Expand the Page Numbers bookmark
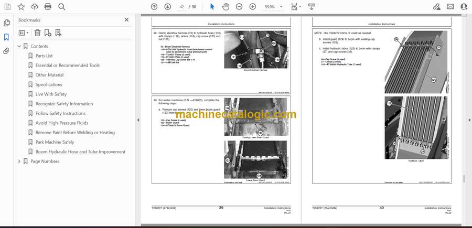This screenshot has height=228, width=472. pyautogui.click(x=20, y=161)
